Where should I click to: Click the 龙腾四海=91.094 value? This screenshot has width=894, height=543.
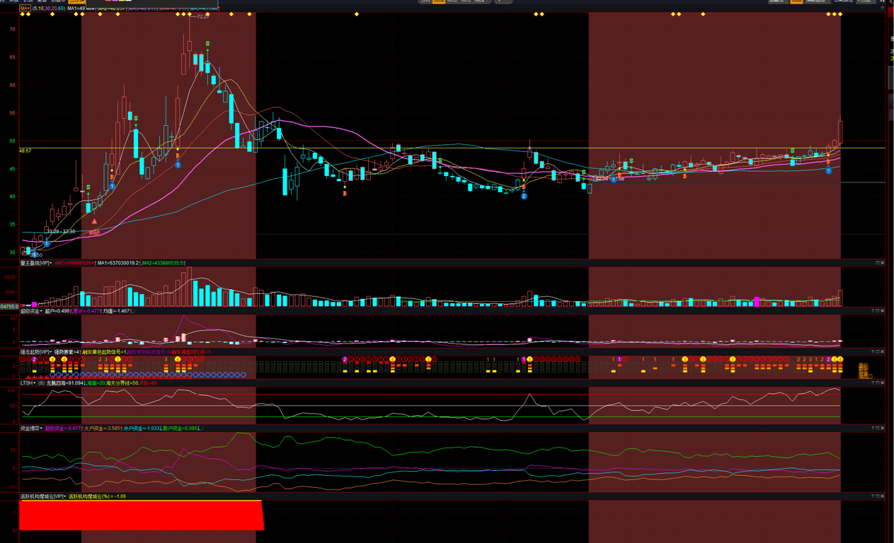click(65, 383)
